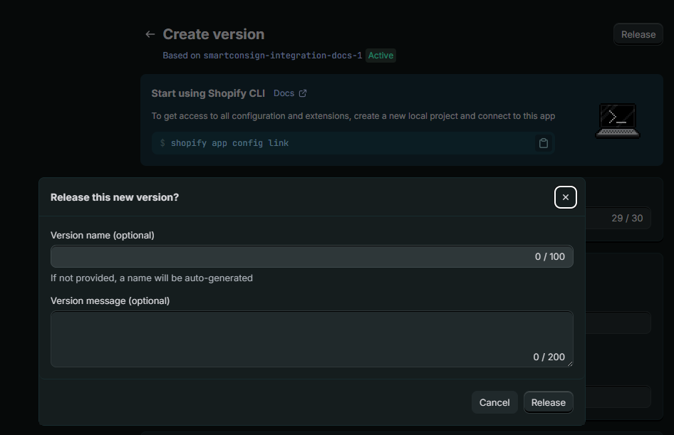Confirm with the dialog's Release button
Viewport: 674px width, 435px height.
pyautogui.click(x=548, y=402)
